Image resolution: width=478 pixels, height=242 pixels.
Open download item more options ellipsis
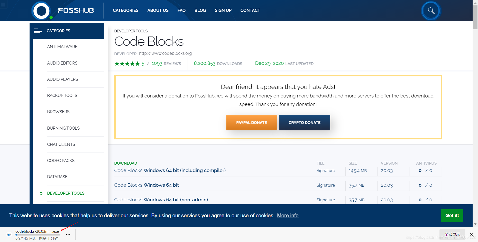pos(68,235)
